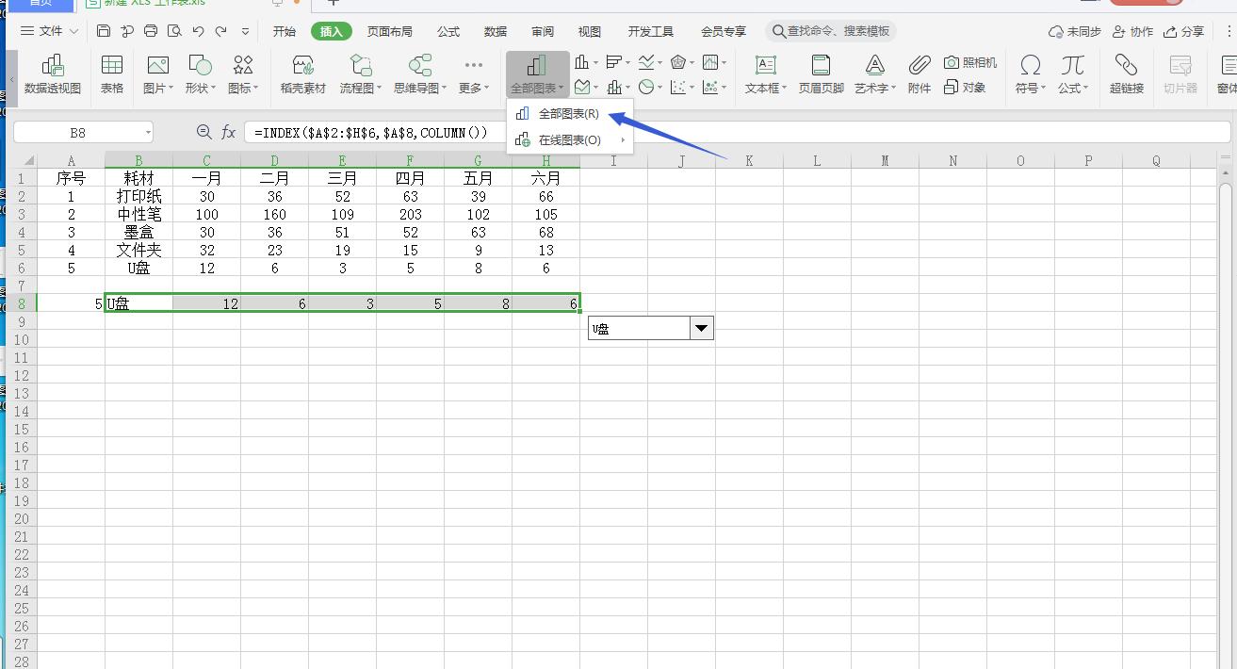Image resolution: width=1237 pixels, height=669 pixels.
Task: Select cell with value 203
Action: point(410,214)
